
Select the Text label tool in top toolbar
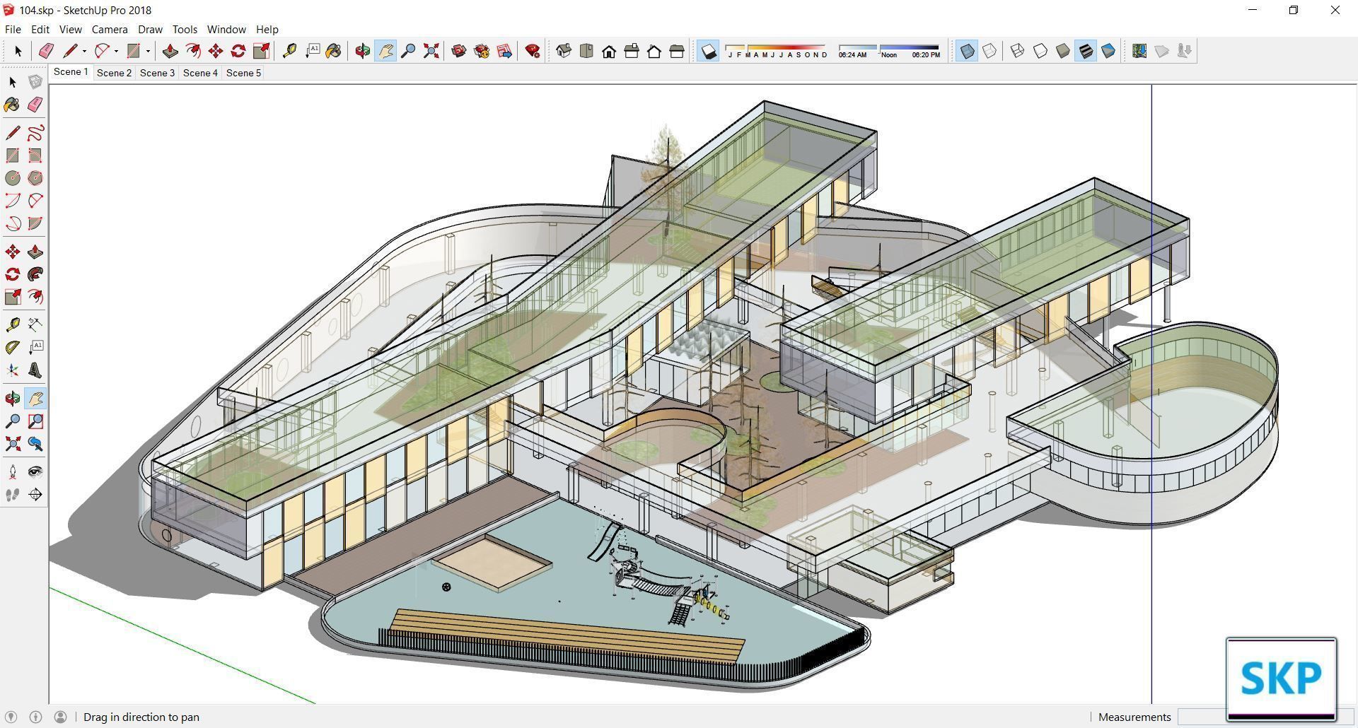pos(312,51)
